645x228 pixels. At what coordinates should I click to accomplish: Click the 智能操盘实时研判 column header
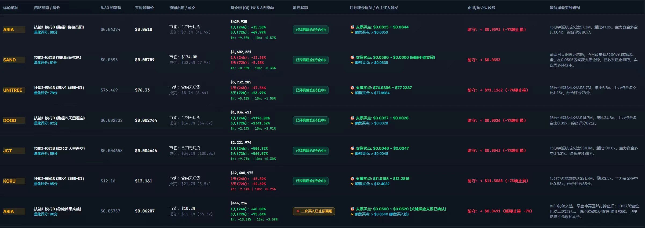click(565, 8)
